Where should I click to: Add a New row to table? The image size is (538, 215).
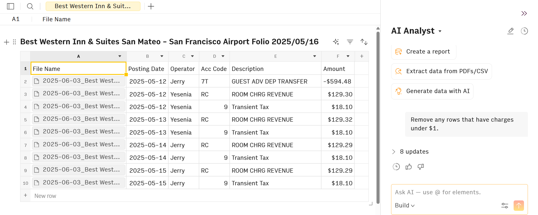tap(45, 196)
